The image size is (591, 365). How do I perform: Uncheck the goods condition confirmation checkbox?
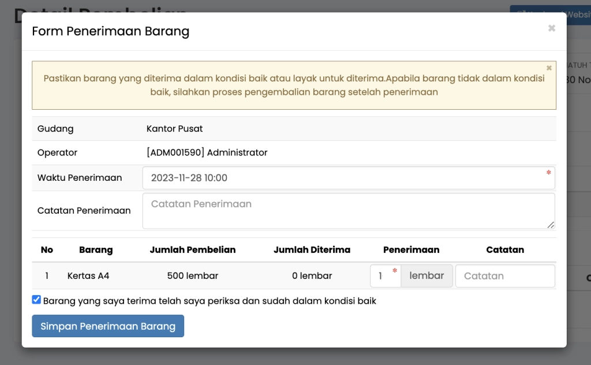tap(36, 299)
